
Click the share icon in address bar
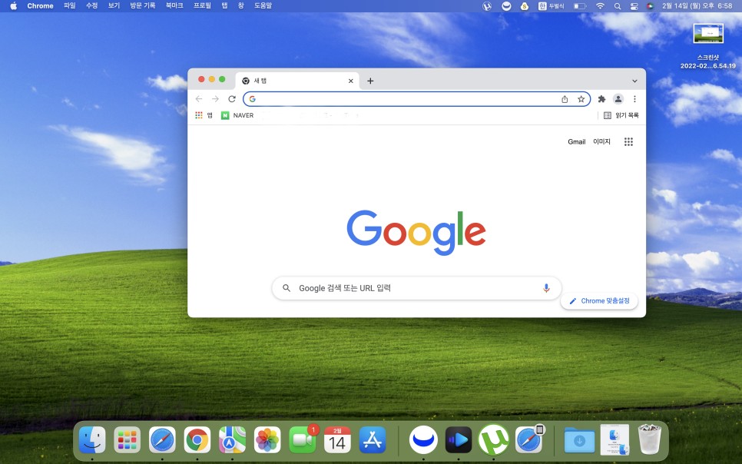pos(565,99)
